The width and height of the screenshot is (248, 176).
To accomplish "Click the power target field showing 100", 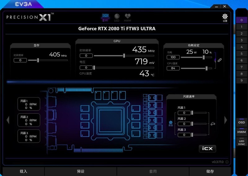I will click(173, 57).
